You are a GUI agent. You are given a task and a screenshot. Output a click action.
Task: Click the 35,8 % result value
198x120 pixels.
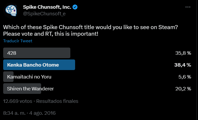tap(183, 53)
